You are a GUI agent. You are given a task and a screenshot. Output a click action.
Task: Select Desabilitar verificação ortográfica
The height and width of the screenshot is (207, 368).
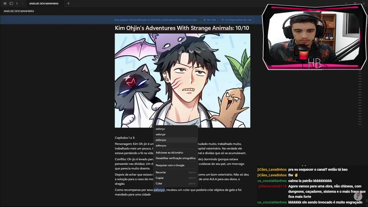pos(175,158)
